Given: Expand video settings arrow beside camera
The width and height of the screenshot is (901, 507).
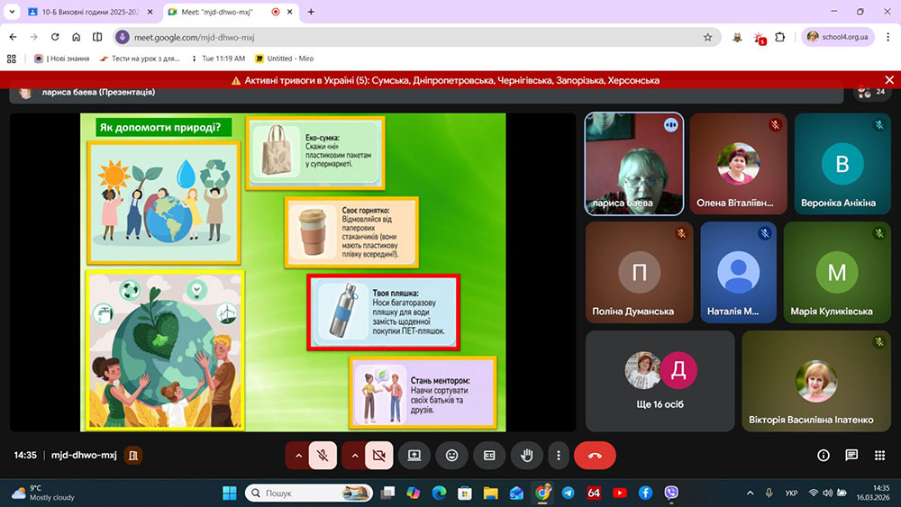Looking at the screenshot, I should (354, 456).
